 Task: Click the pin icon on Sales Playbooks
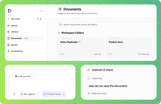(80, 42)
